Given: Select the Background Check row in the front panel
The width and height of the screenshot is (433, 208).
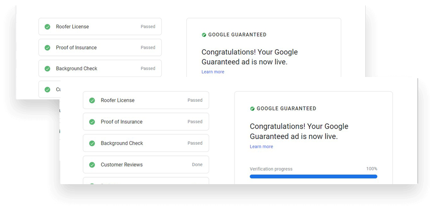Looking at the screenshot, I should click(145, 143).
